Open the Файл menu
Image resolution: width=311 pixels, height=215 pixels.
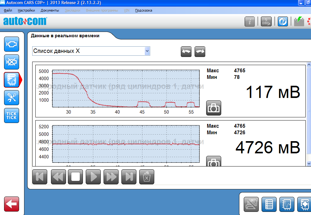(x=8, y=10)
